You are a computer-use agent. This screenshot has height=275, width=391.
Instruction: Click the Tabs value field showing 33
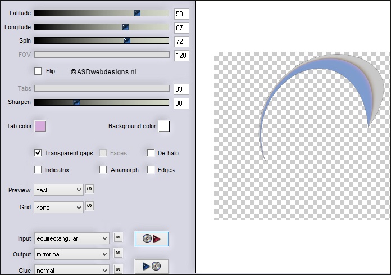[181, 89]
